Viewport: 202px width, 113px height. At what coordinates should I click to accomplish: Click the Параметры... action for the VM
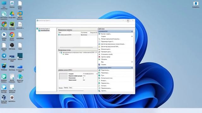pyautogui.click(x=105, y=73)
